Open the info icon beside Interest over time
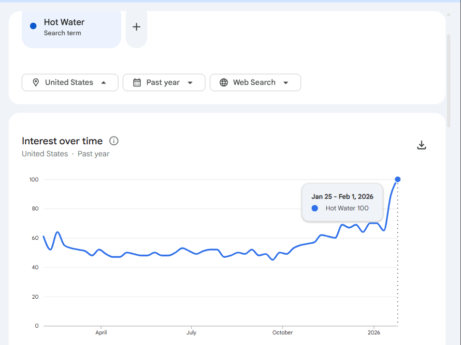This screenshot has height=345, width=461. tap(114, 141)
